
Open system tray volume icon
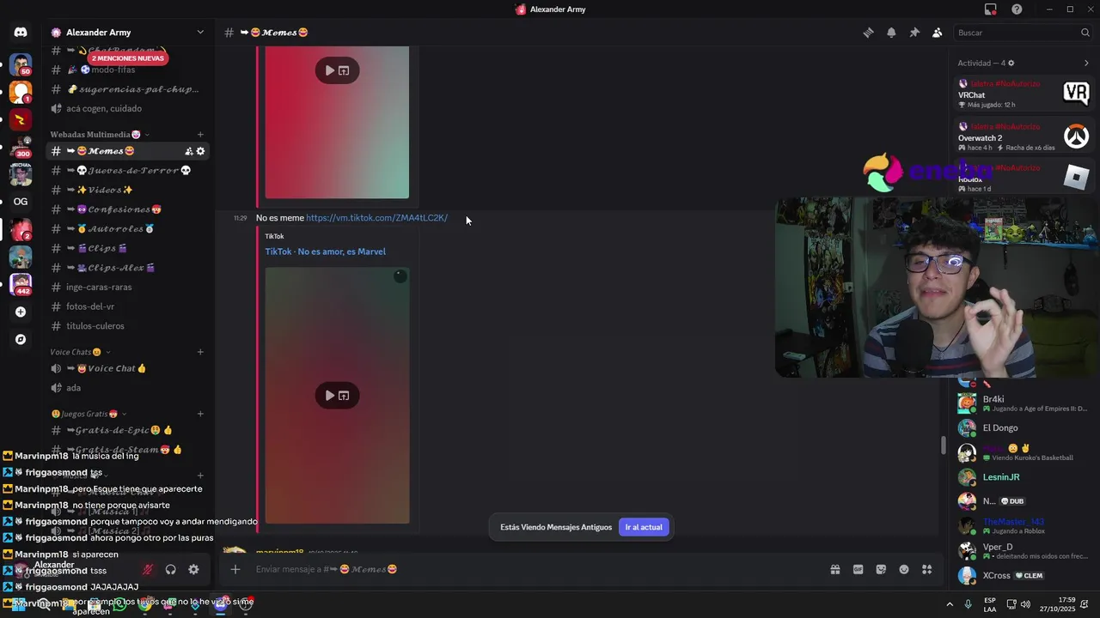[1025, 604]
